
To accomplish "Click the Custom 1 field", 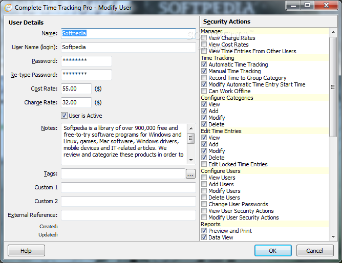I will coord(128,188).
